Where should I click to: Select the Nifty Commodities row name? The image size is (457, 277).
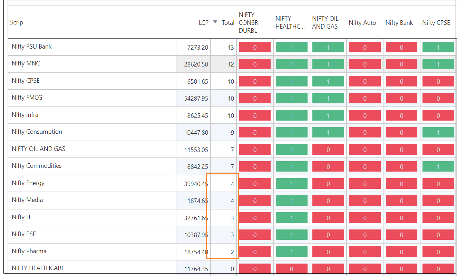pyautogui.click(x=37, y=166)
